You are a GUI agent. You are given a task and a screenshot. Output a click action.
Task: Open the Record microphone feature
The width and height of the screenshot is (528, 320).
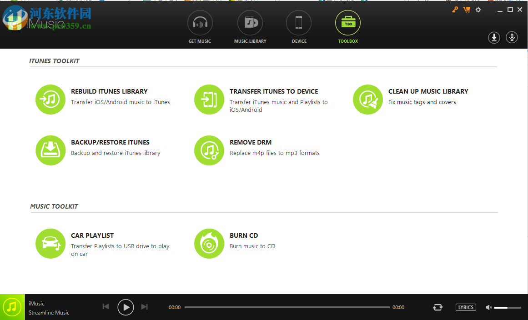tap(512, 37)
